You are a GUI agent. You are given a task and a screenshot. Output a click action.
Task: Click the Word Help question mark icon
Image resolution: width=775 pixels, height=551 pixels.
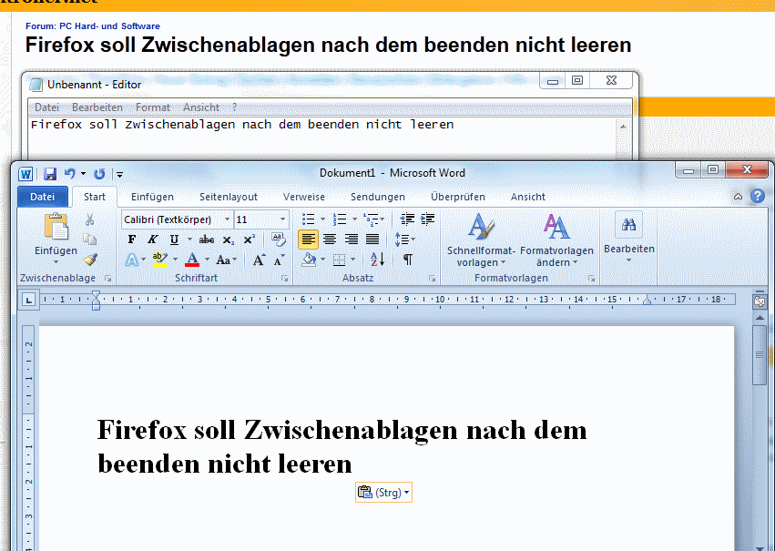coord(757,196)
